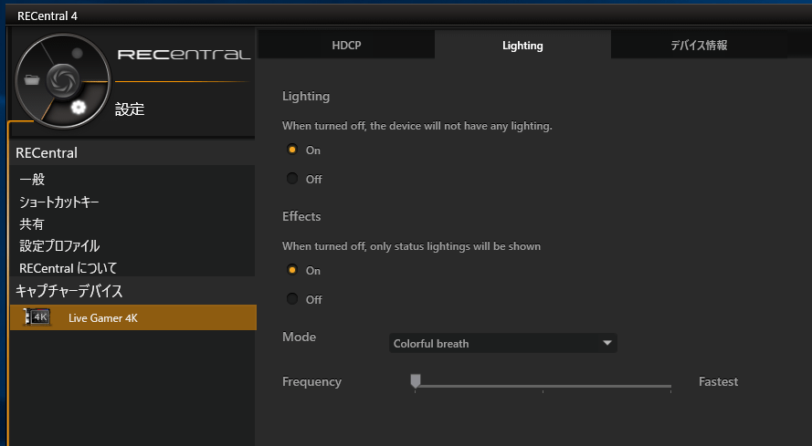Click the Frequency slider handle
The height and width of the screenshot is (446, 812).
[416, 381]
